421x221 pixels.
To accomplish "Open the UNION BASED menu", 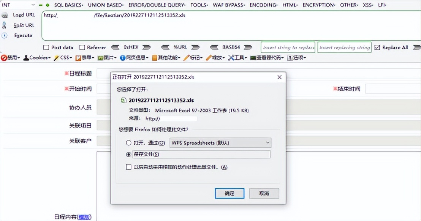I will pyautogui.click(x=106, y=5).
